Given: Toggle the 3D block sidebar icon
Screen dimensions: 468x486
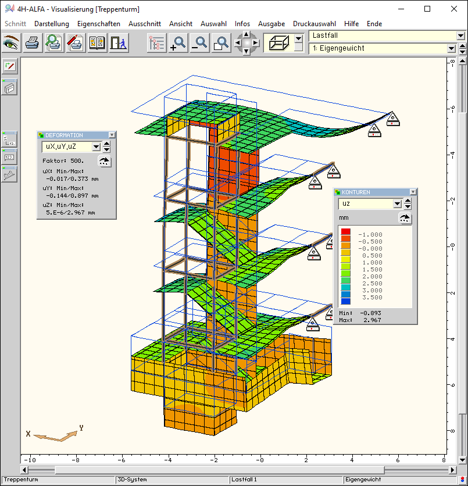Looking at the screenshot, I should 9,87.
